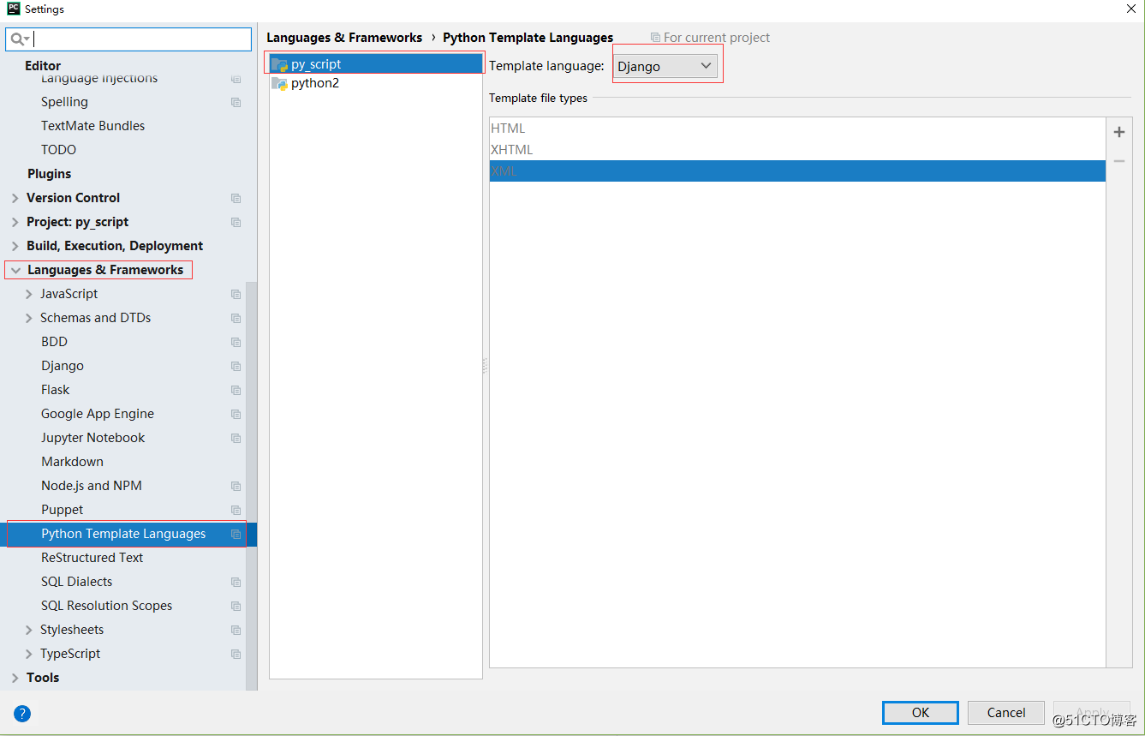Select Flask settings page

click(56, 390)
